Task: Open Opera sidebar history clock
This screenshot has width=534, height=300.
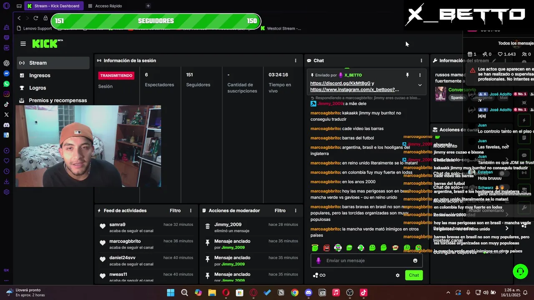Action: [x=6, y=171]
